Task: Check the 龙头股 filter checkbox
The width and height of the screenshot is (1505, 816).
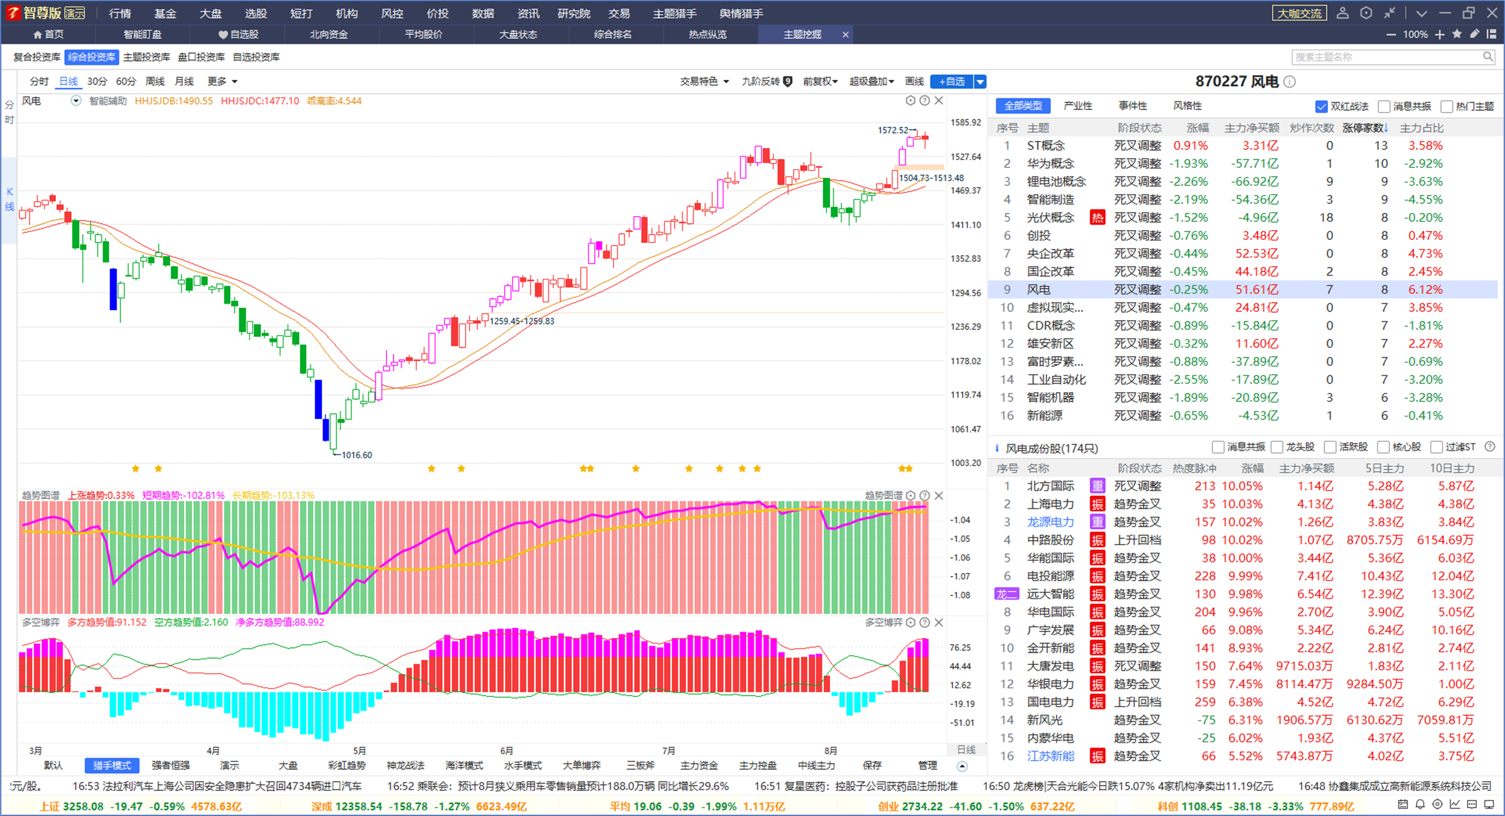Action: [1277, 447]
